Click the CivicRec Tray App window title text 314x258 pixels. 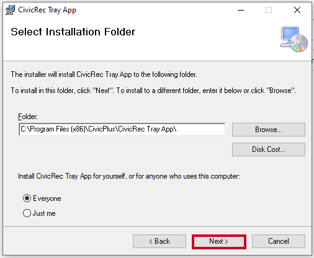tap(47, 10)
